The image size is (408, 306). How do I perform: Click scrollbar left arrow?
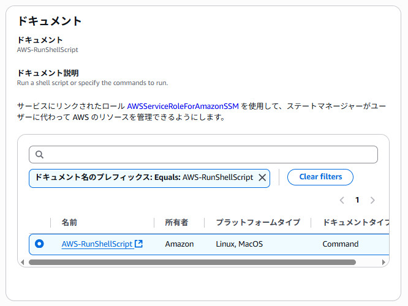click(x=23, y=262)
